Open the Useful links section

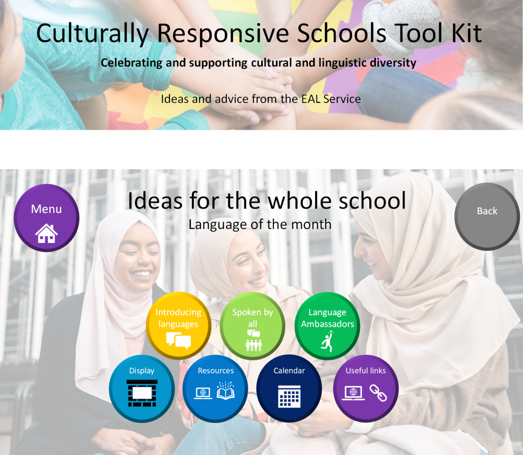[366, 388]
